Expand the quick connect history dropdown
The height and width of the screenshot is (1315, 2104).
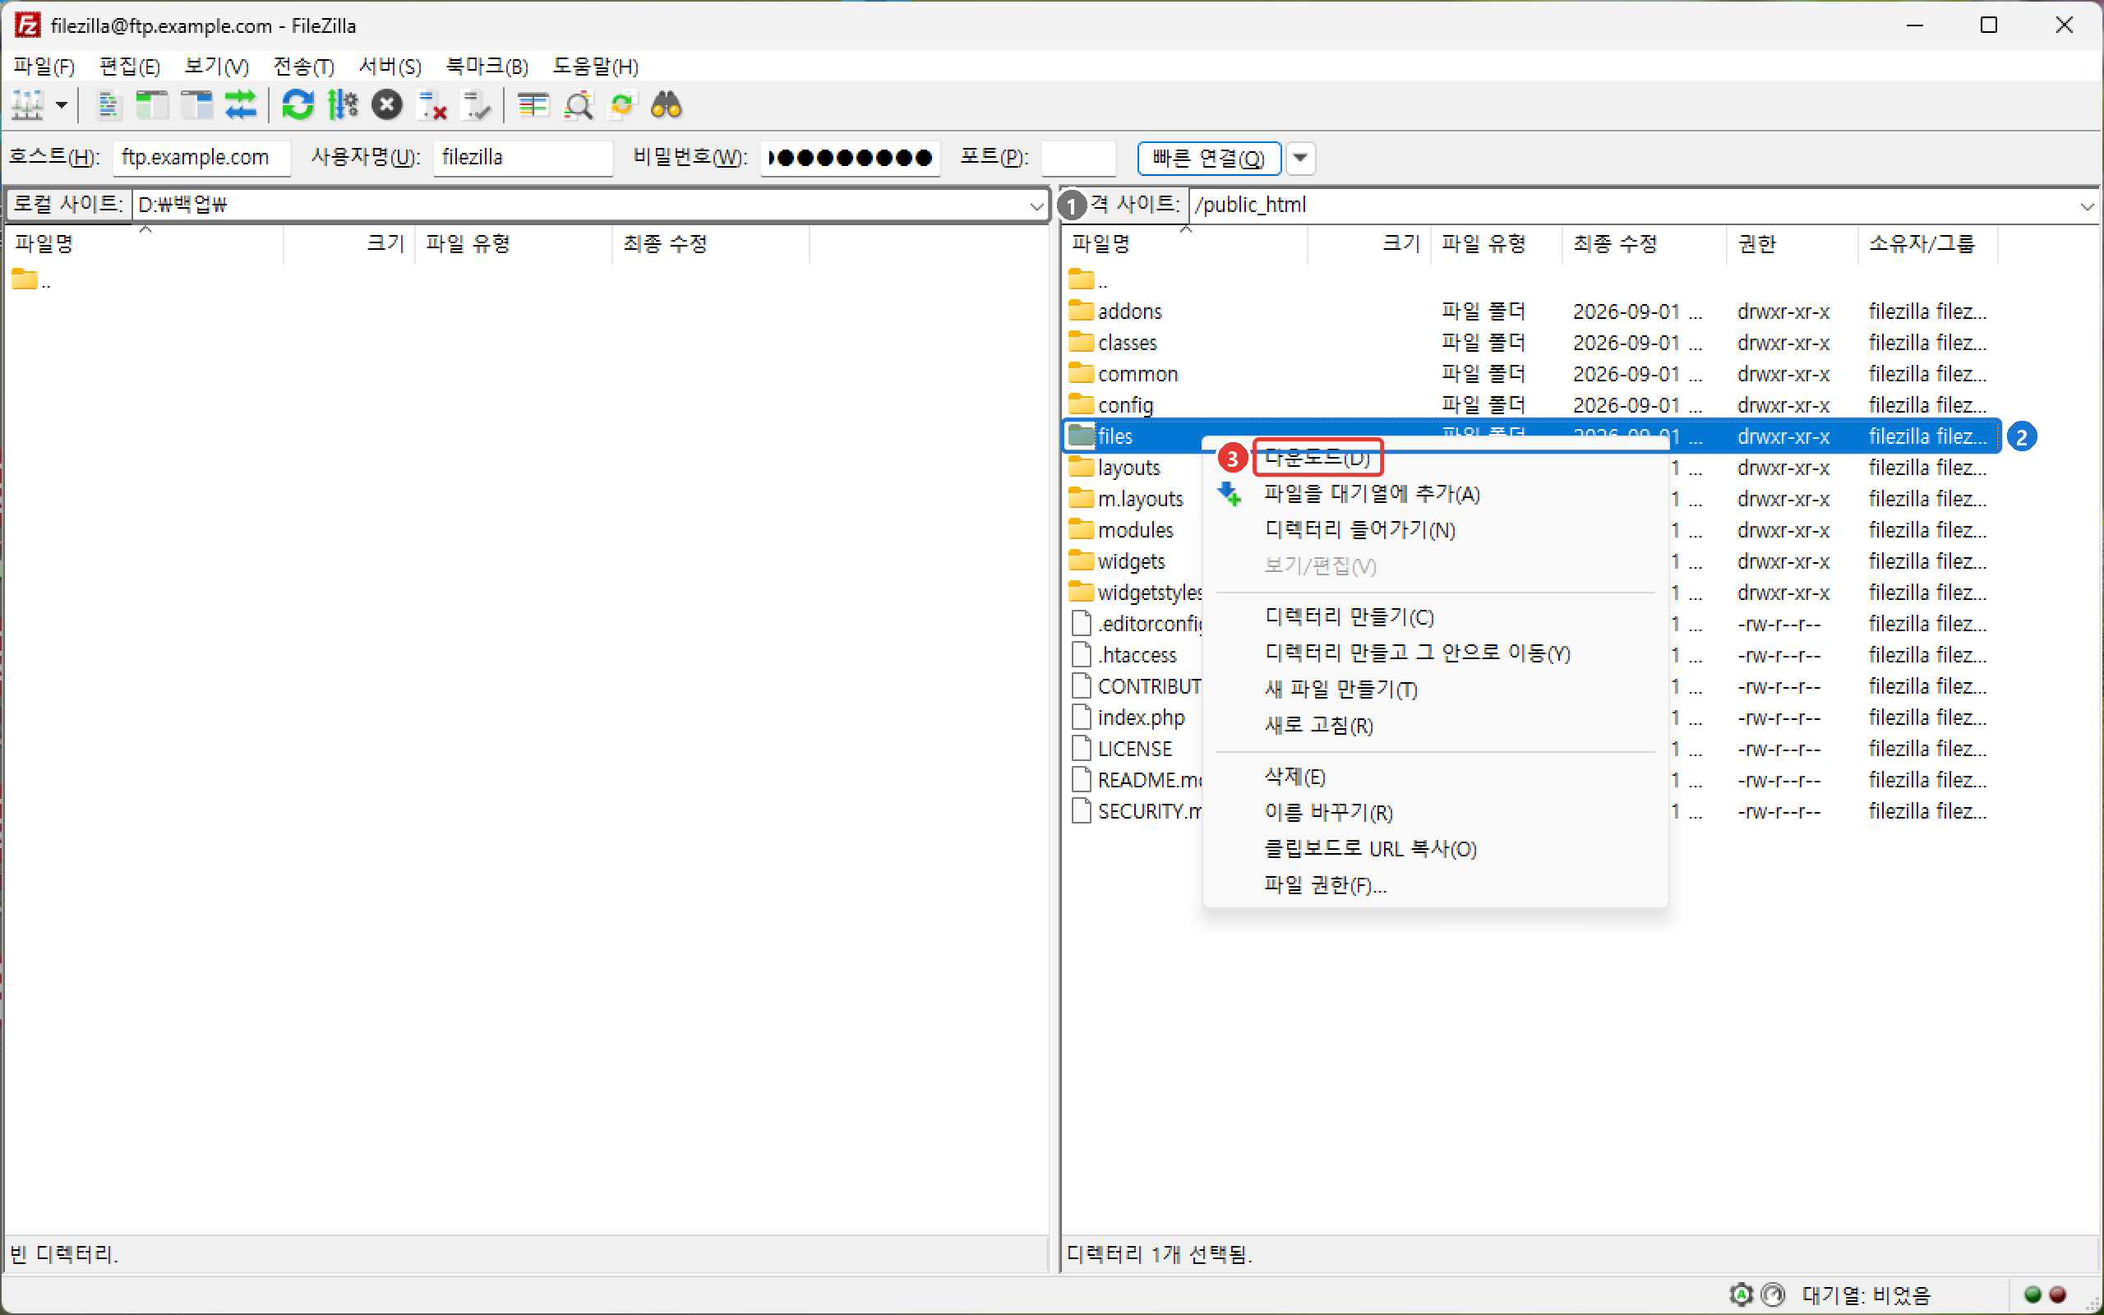1301,159
